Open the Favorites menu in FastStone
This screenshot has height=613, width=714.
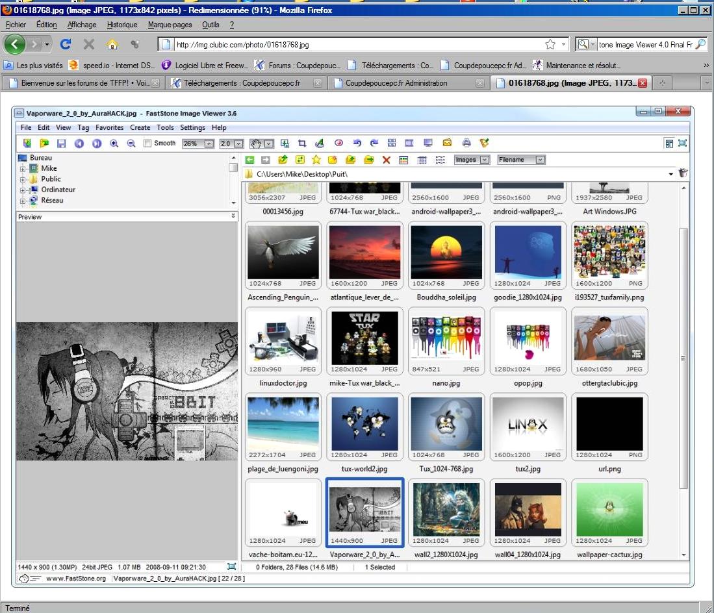click(109, 127)
